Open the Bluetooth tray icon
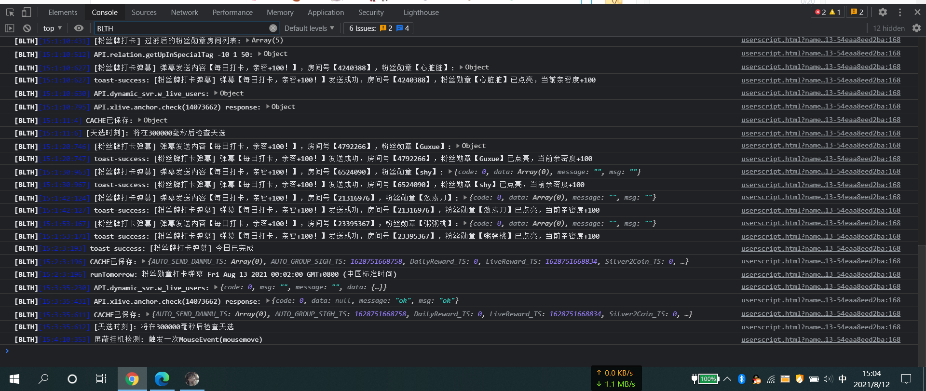The image size is (926, 391). 742,379
